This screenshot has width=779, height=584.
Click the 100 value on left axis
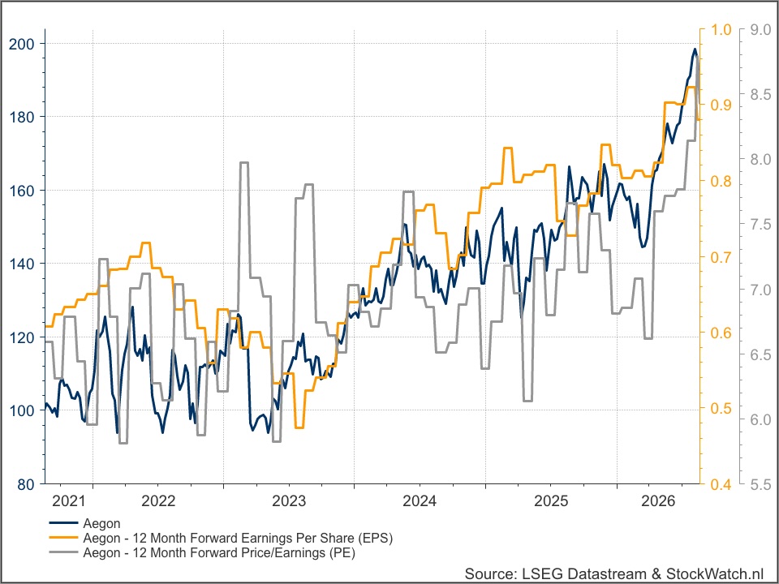[22, 410]
